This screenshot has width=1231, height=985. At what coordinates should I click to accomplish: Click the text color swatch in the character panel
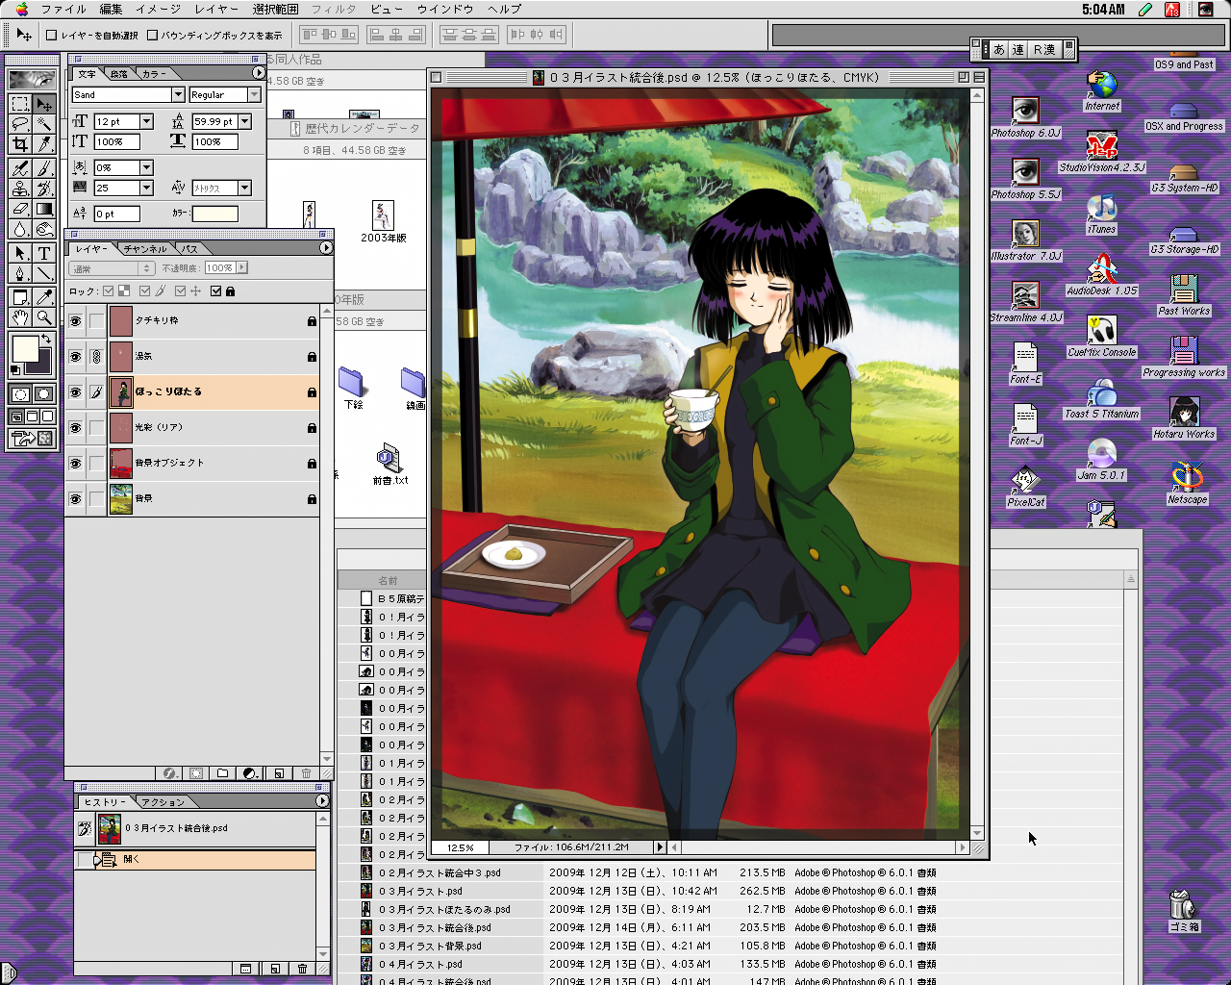point(215,214)
